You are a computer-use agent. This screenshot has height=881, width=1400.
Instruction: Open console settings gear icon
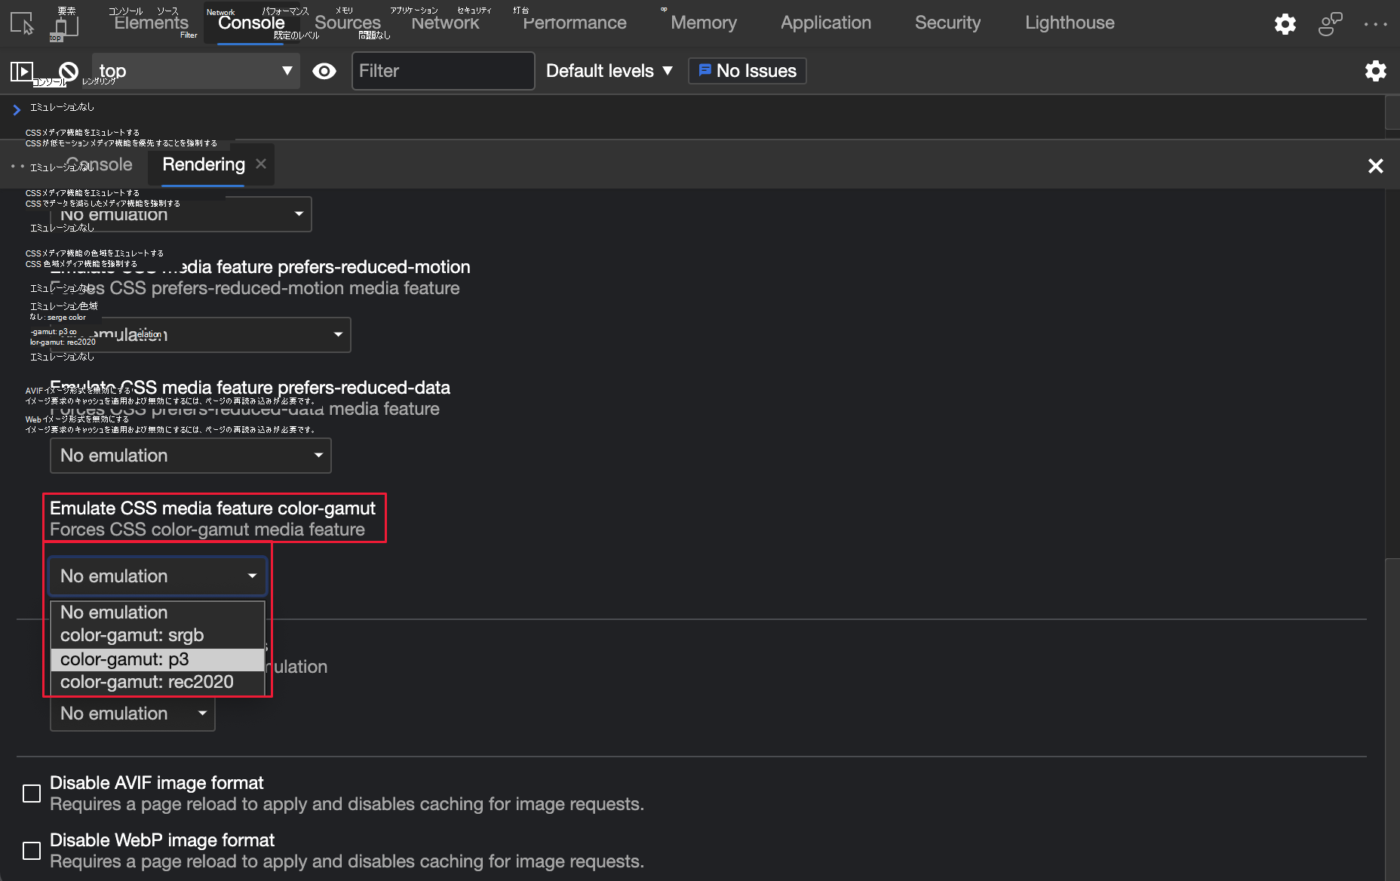coord(1376,71)
